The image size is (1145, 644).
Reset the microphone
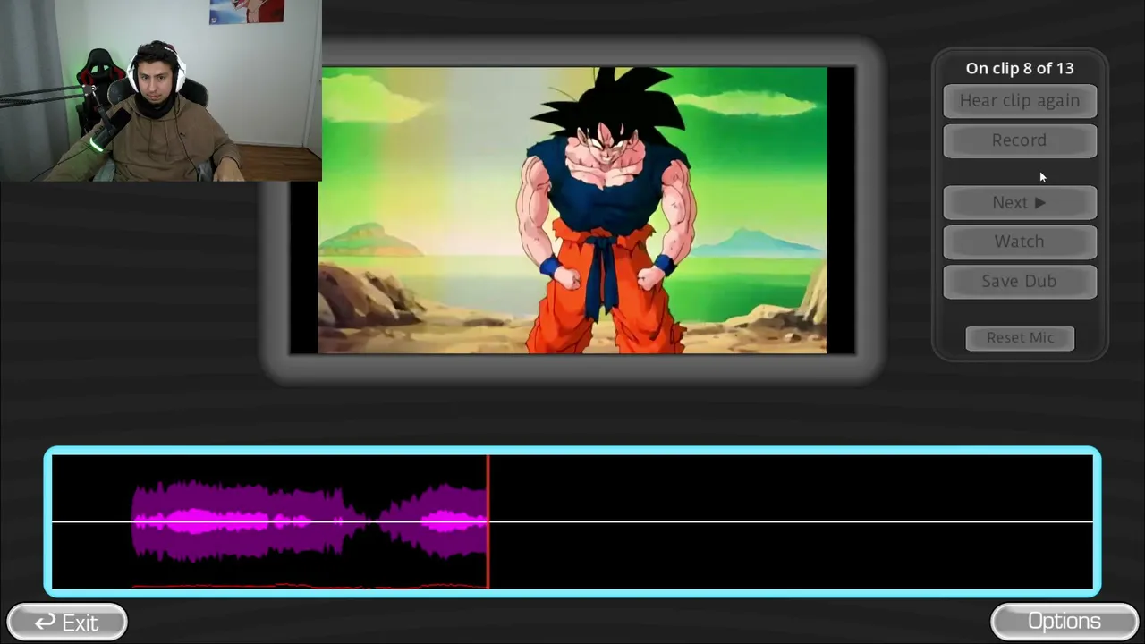pyautogui.click(x=1020, y=338)
